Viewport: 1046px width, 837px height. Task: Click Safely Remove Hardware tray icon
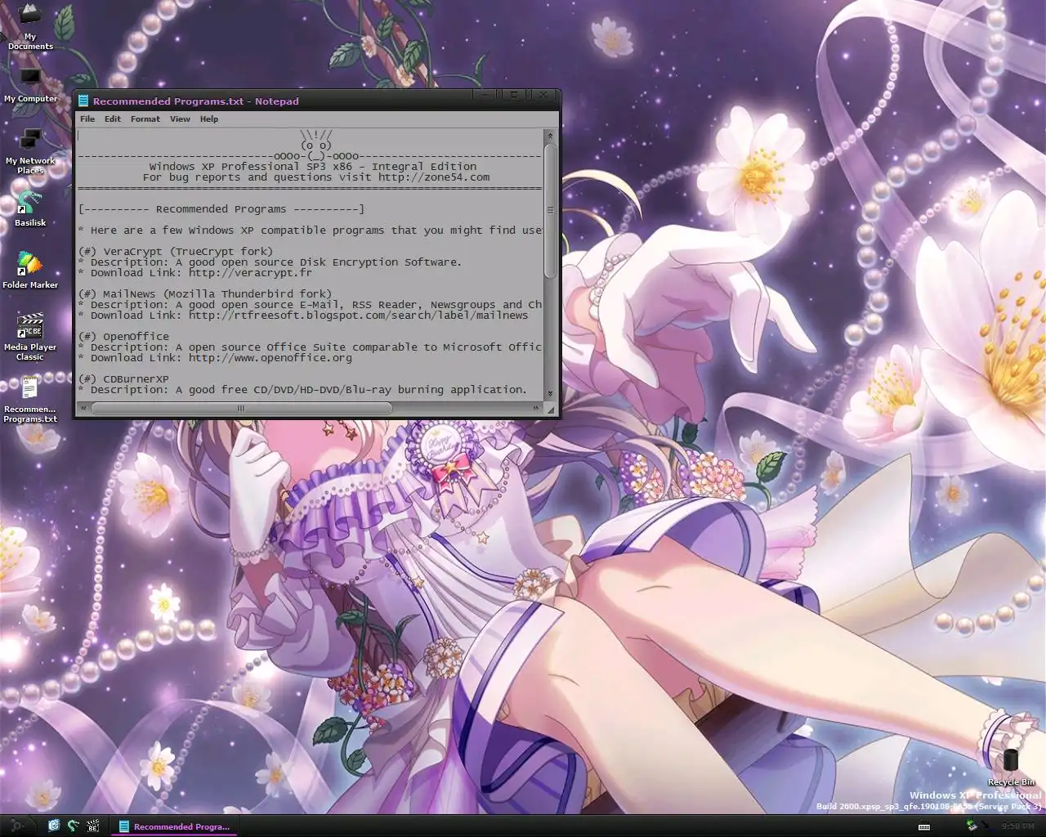972,826
